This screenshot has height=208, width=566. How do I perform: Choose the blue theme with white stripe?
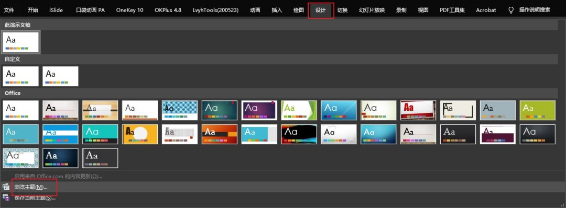click(60, 134)
